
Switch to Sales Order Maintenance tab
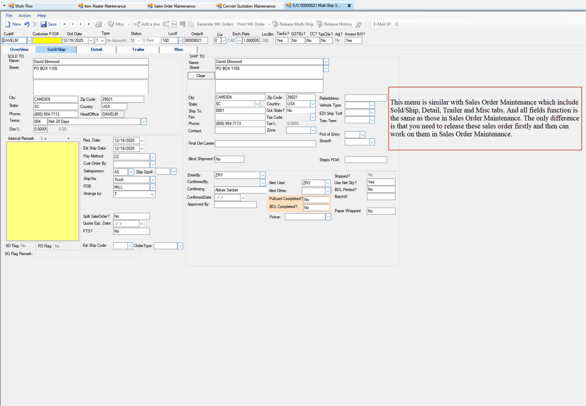(x=174, y=6)
